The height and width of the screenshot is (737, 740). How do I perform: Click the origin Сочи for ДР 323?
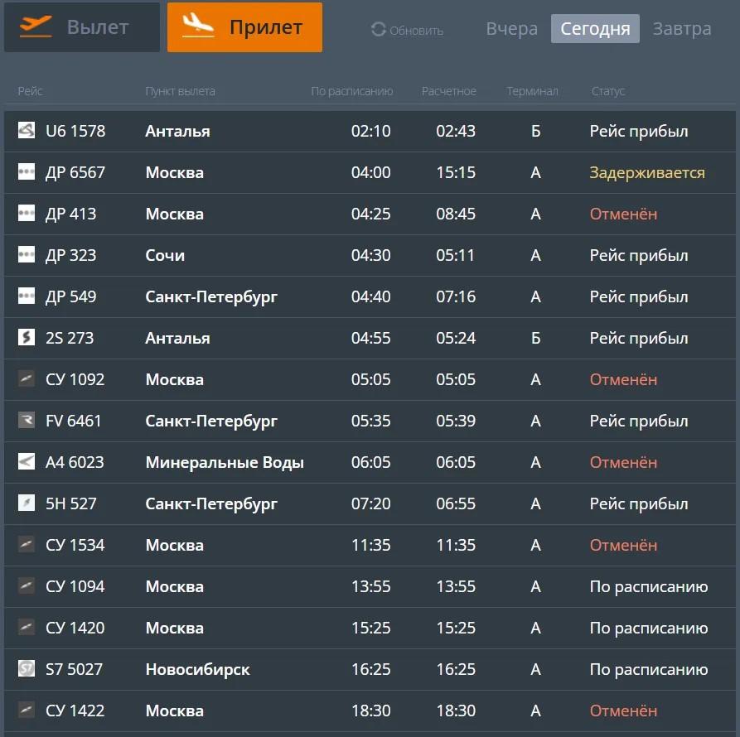[165, 255]
